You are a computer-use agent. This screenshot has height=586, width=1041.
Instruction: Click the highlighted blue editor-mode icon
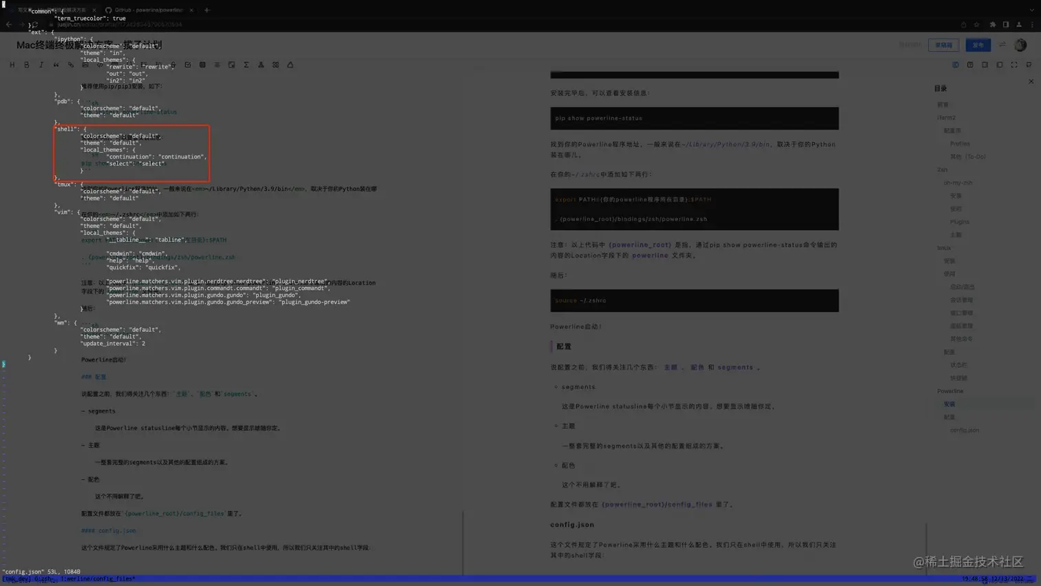coord(956,65)
